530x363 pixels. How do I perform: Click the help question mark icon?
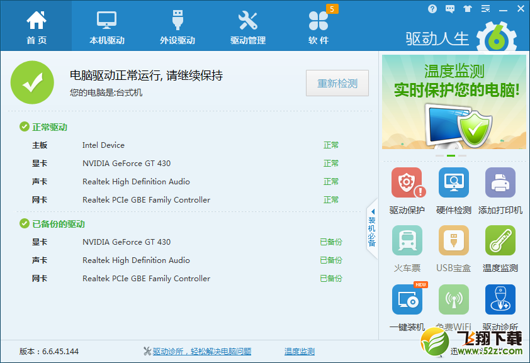pos(432,9)
